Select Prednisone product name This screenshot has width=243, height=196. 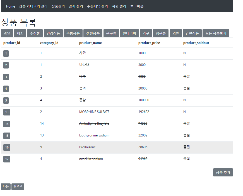(x=87, y=147)
